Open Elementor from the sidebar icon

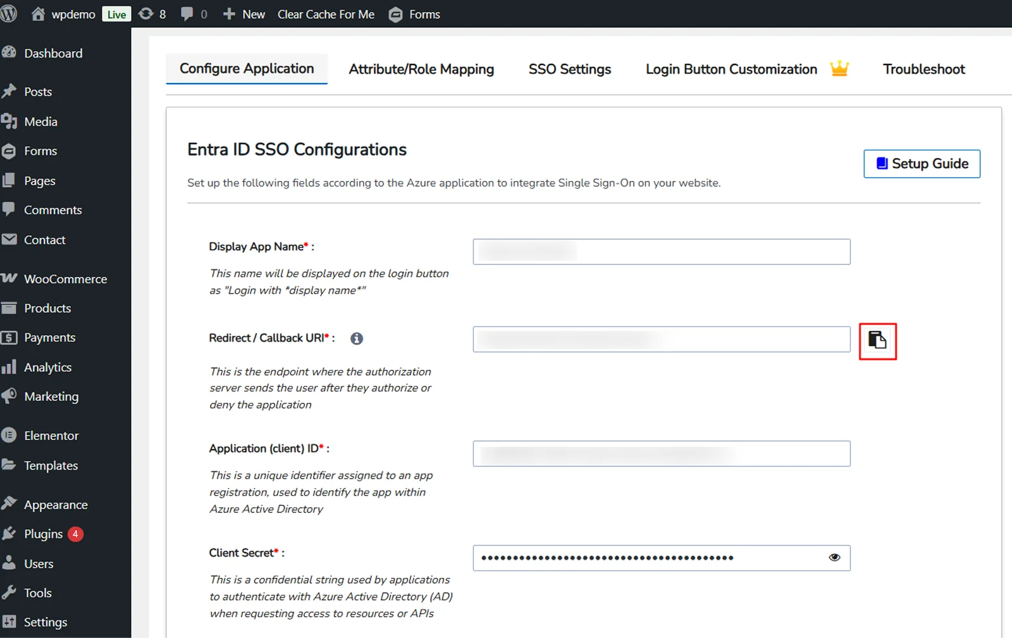tap(10, 435)
